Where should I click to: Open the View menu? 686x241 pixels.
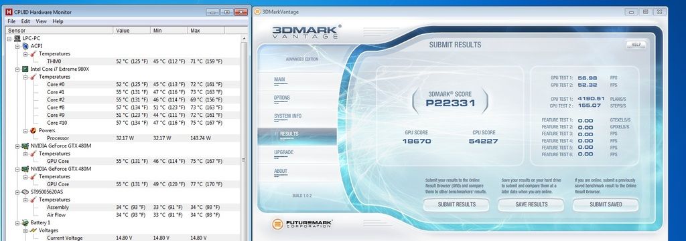(41, 21)
